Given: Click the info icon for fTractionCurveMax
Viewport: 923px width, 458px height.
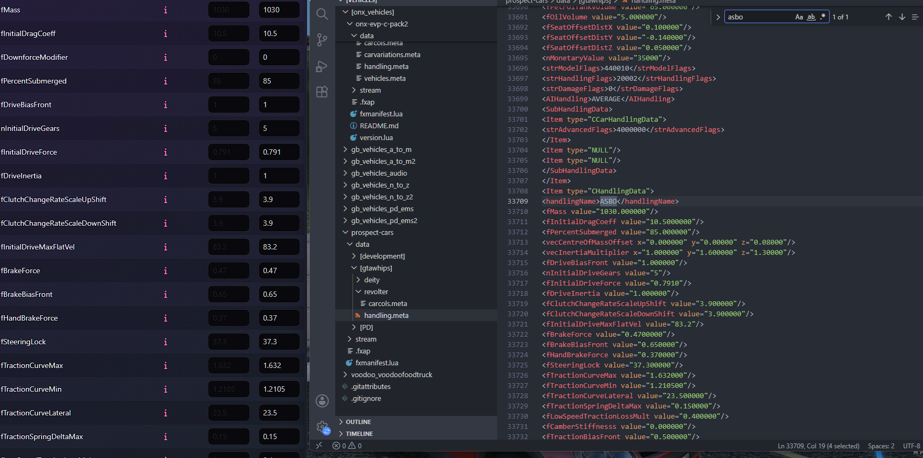Looking at the screenshot, I should tap(165, 365).
